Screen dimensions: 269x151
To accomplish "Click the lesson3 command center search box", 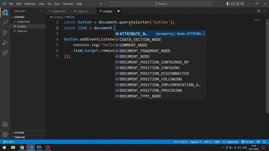I will pyautogui.click(x=161, y=4).
